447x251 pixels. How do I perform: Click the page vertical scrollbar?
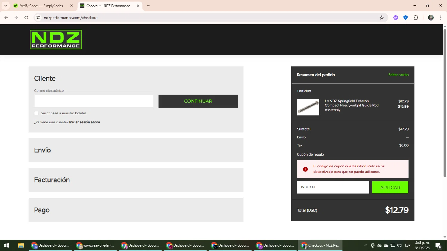(x=445, y=103)
